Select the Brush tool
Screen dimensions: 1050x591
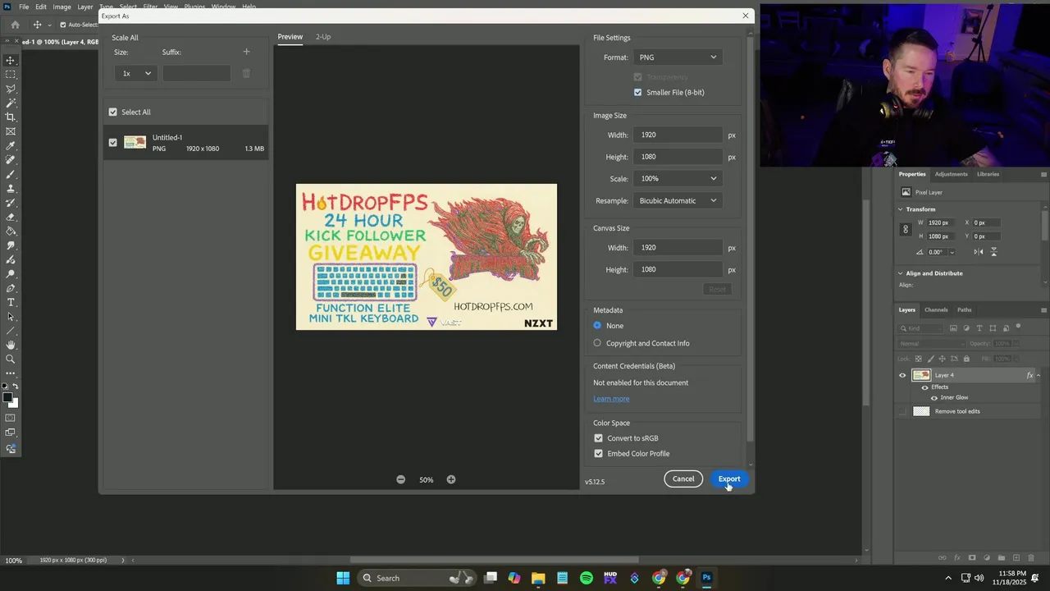tap(11, 174)
